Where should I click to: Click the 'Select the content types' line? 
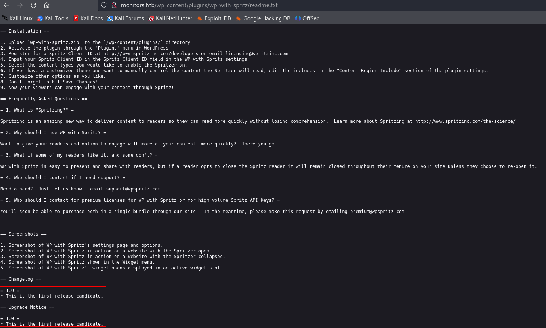94,65
